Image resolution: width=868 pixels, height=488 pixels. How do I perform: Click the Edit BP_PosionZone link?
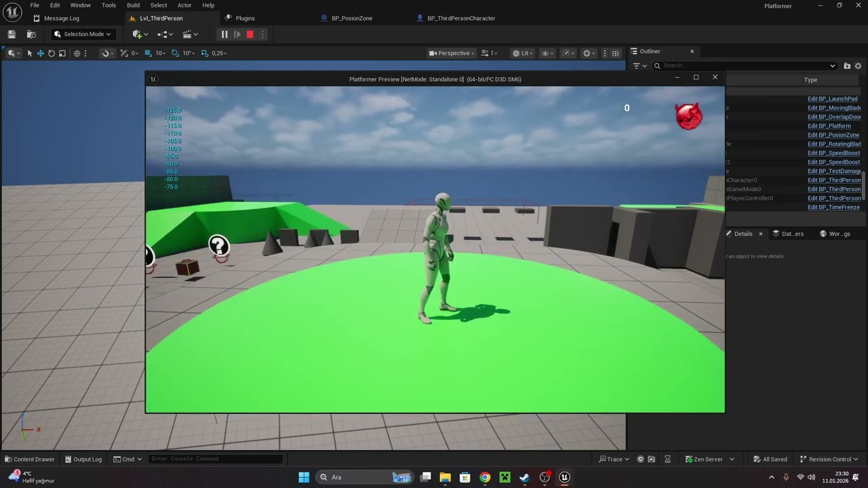click(x=833, y=135)
